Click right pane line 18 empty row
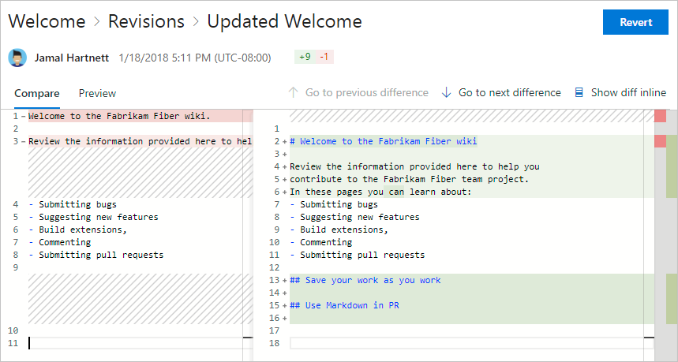 coord(471,343)
